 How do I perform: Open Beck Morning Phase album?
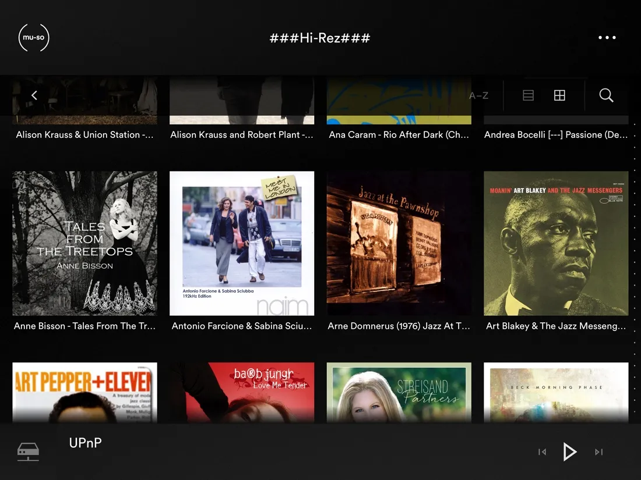(556, 393)
